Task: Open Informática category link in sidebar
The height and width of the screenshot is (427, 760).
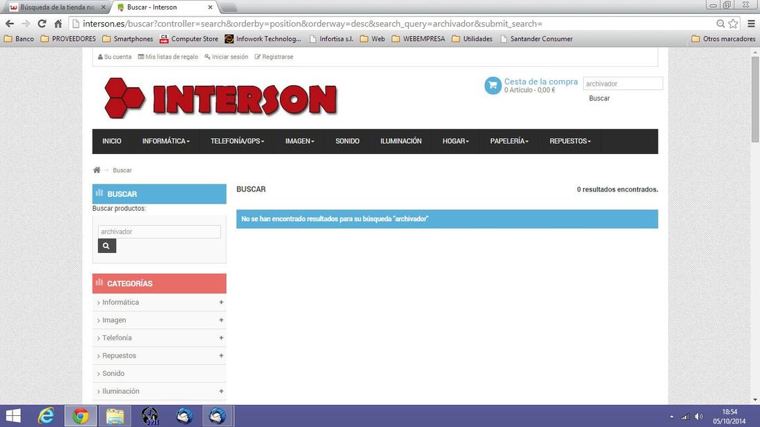Action: point(120,302)
